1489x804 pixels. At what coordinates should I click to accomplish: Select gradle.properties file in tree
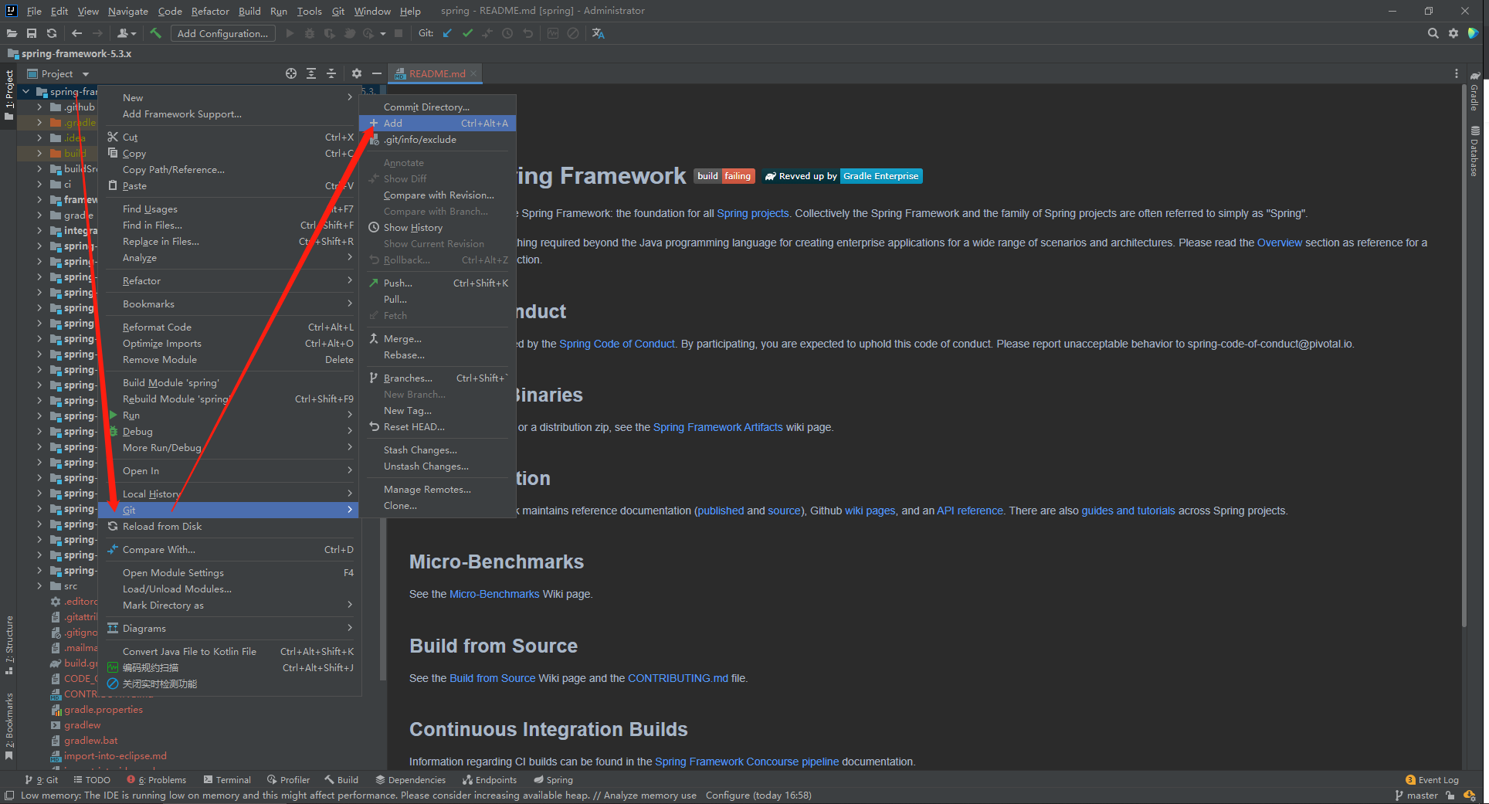coord(103,710)
